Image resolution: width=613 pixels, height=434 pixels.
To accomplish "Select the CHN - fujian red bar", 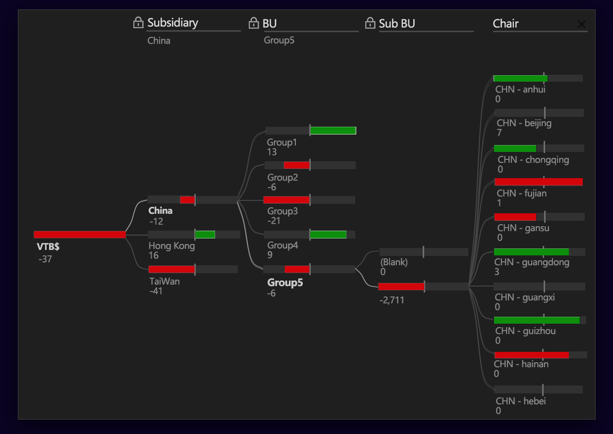I will (x=539, y=182).
